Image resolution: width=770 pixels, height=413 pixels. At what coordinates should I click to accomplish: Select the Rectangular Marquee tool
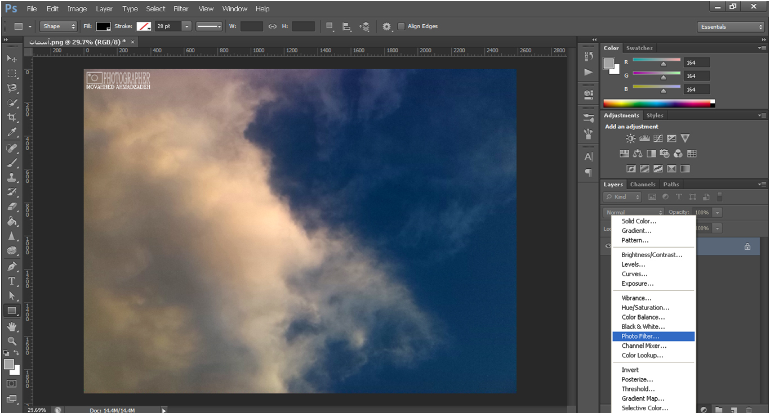pos(11,74)
